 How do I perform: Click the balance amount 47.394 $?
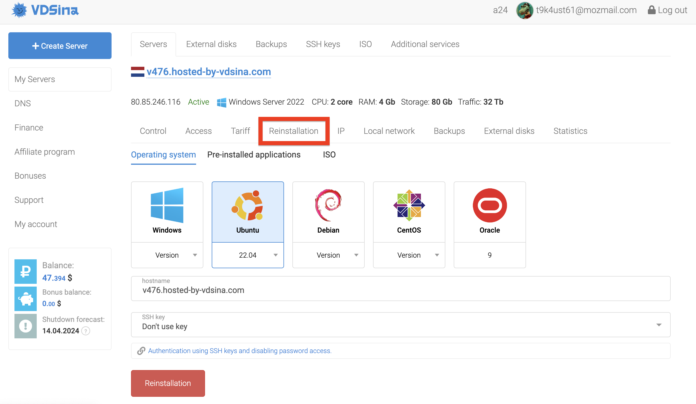57,278
